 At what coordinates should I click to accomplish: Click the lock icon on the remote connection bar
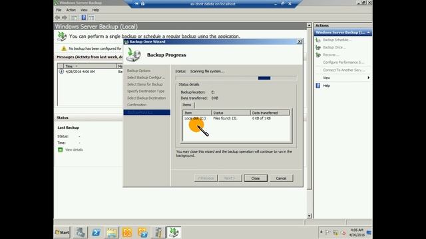(x=142, y=3)
